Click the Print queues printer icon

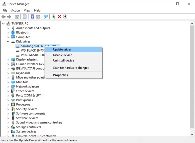point(13,100)
